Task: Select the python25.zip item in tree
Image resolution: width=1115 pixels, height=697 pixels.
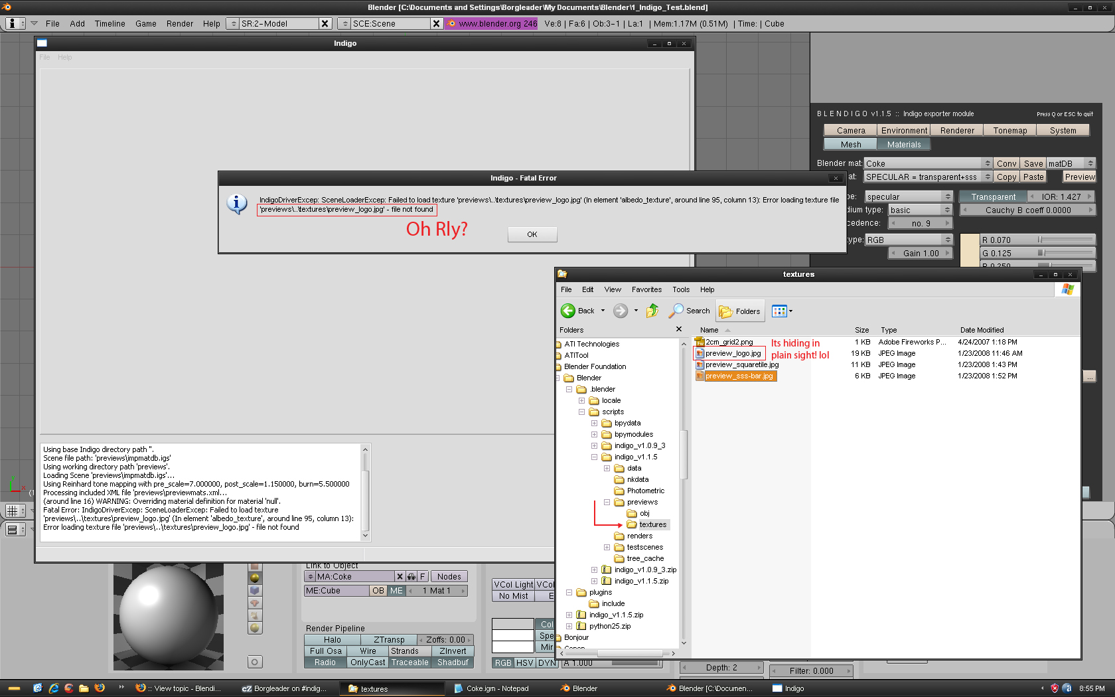Action: click(609, 626)
